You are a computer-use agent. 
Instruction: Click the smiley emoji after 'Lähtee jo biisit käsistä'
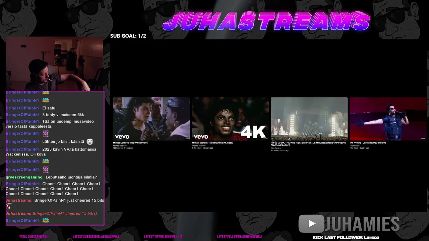coord(90,142)
